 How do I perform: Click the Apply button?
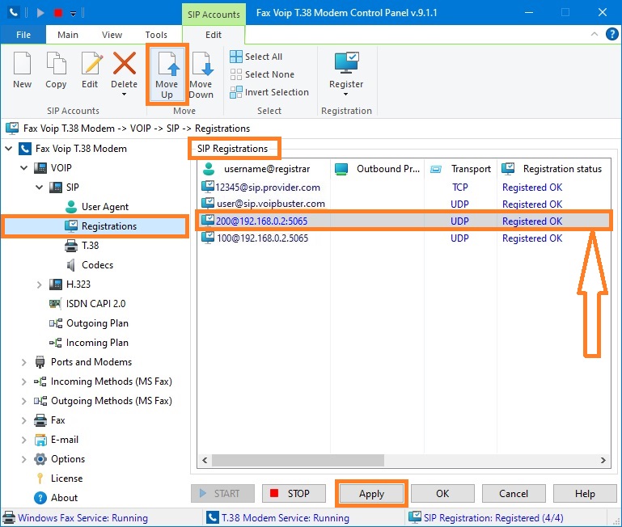[372, 494]
